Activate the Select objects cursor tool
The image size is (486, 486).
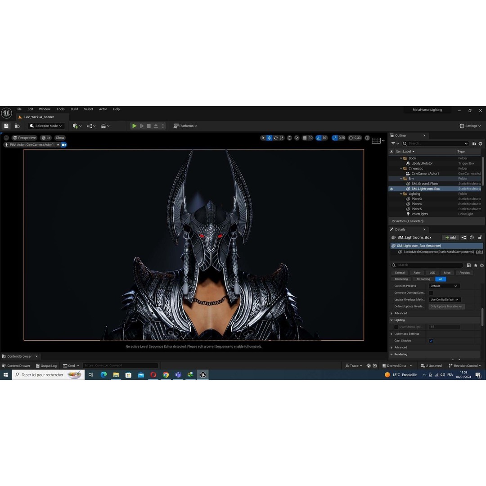coord(263,138)
